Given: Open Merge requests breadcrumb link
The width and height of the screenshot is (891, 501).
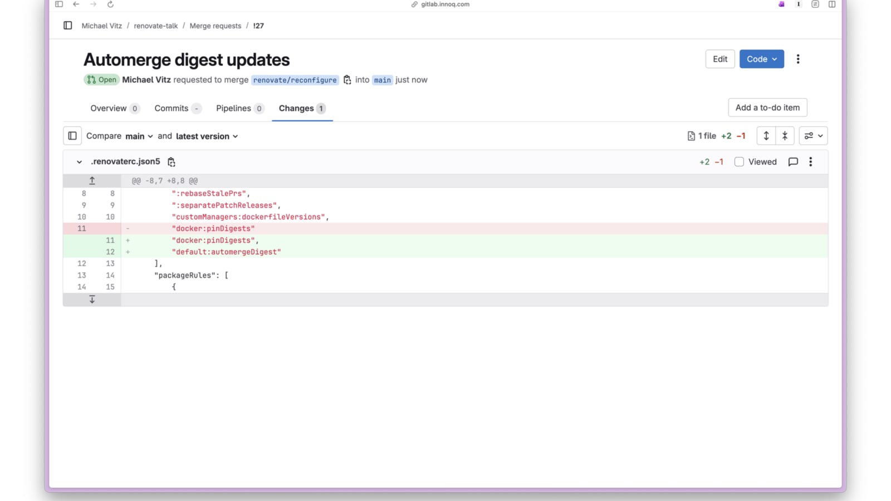Looking at the screenshot, I should click(x=216, y=26).
